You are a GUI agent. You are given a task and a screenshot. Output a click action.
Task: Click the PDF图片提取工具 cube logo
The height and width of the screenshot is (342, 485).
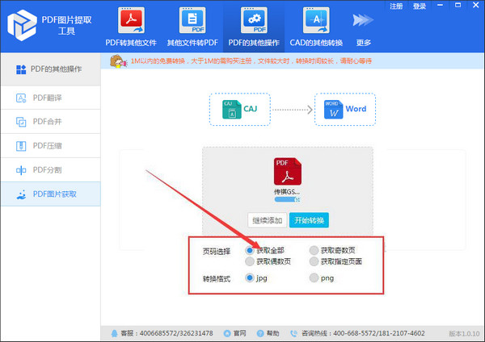(22, 25)
